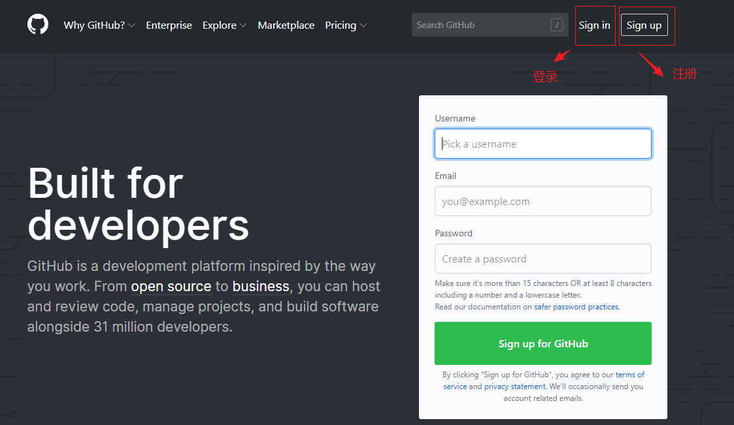Expand the Explore dropdown chevron

point(243,25)
